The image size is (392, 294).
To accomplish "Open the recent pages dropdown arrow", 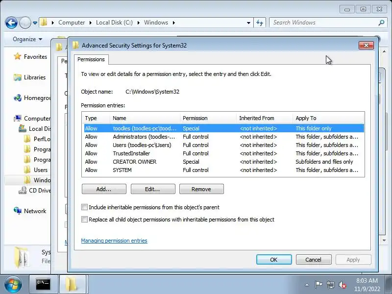I will [x=35, y=23].
